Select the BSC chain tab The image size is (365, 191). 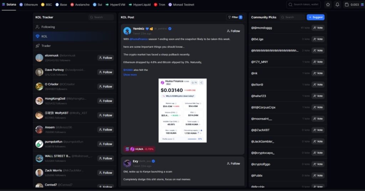point(46,5)
